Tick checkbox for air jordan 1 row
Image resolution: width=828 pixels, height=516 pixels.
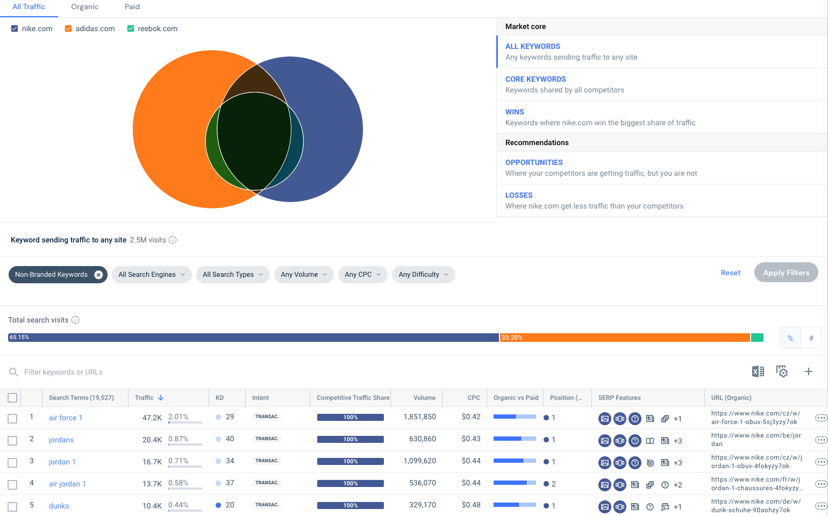(x=12, y=485)
